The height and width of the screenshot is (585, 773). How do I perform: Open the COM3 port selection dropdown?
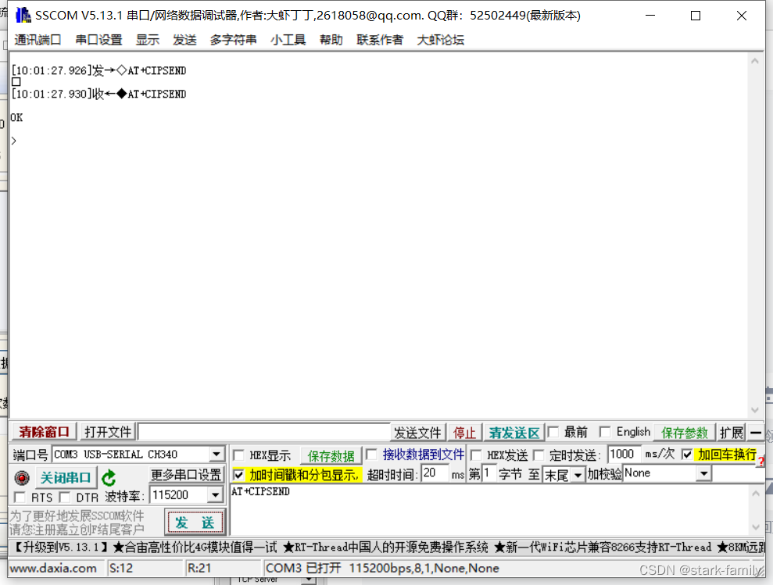click(217, 454)
